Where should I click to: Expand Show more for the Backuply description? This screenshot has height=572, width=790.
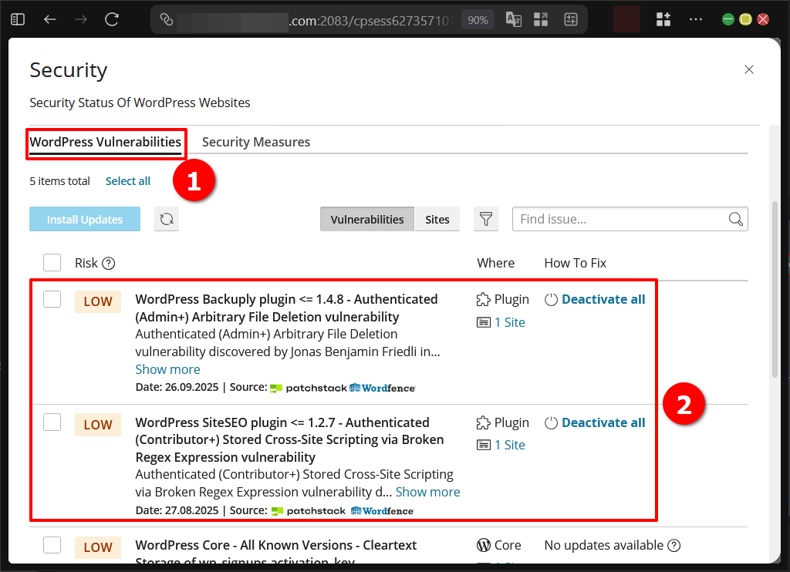[x=167, y=369]
